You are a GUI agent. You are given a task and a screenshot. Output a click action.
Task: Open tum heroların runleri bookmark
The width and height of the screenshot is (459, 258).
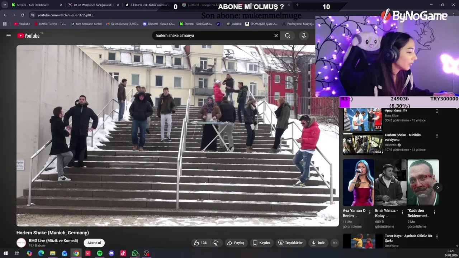pyautogui.click(x=86, y=24)
